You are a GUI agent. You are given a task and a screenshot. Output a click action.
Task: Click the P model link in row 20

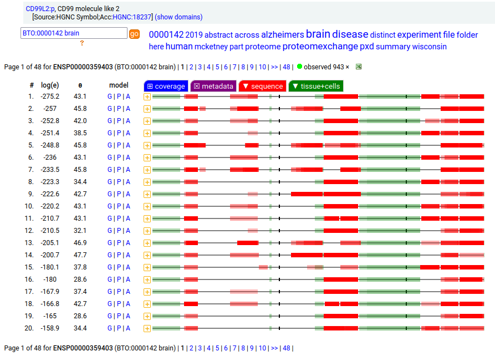click(x=119, y=328)
